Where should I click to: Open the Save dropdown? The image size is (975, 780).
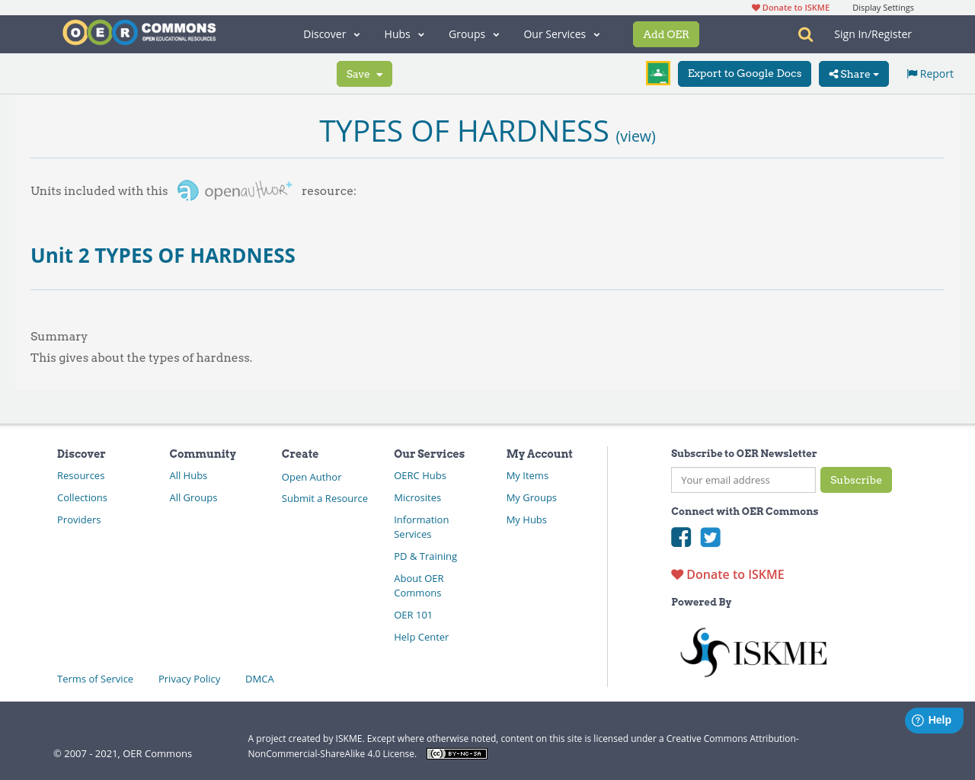coord(364,73)
